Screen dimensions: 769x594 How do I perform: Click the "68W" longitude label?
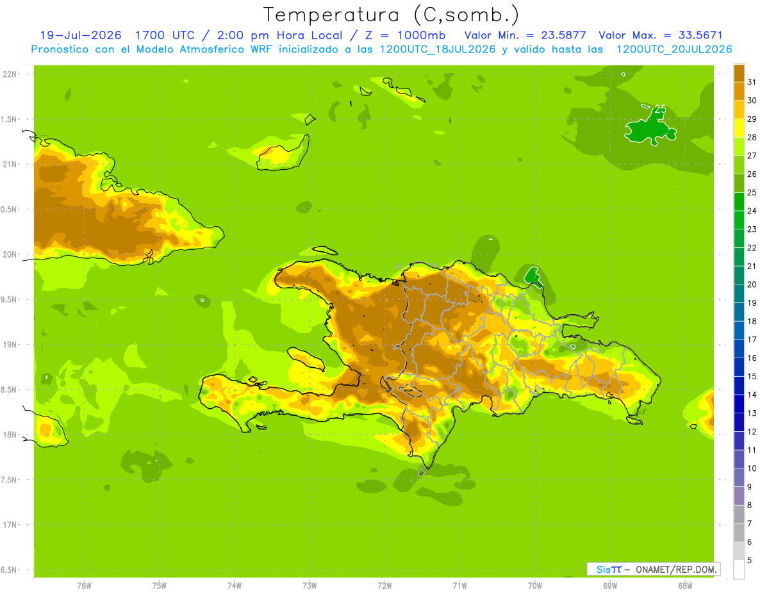pyautogui.click(x=685, y=586)
